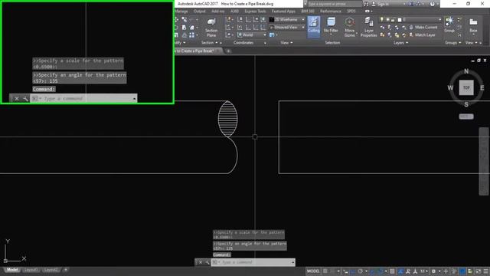Click E on the ViewCube compass
The image size is (490, 276).
[x=482, y=88]
